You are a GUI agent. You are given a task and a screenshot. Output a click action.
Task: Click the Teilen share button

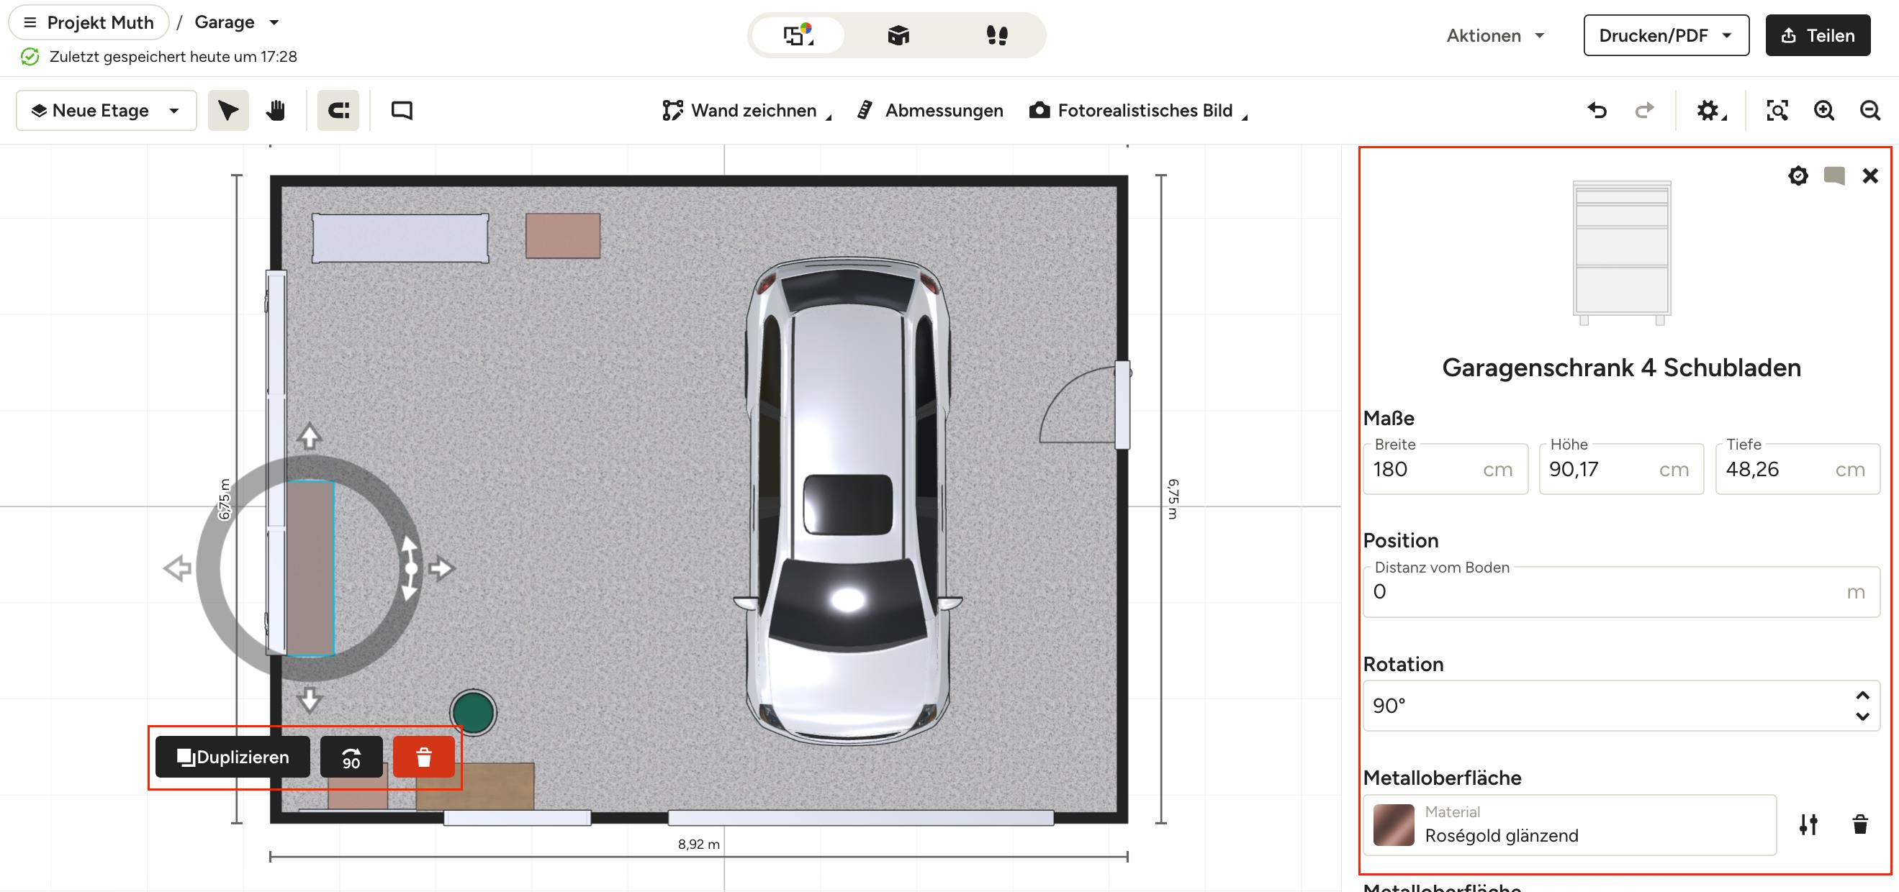tap(1817, 35)
